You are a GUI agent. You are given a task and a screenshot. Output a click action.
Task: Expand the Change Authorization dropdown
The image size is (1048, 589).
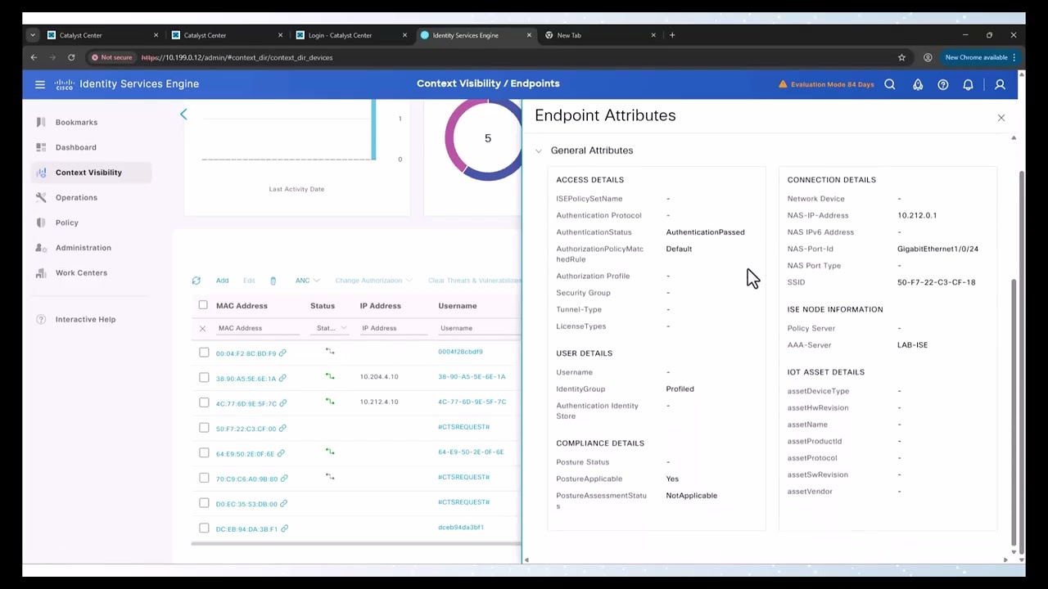point(373,281)
